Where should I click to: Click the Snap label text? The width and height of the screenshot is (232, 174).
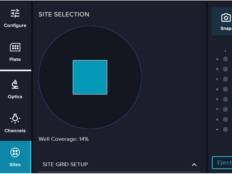pyautogui.click(x=226, y=28)
